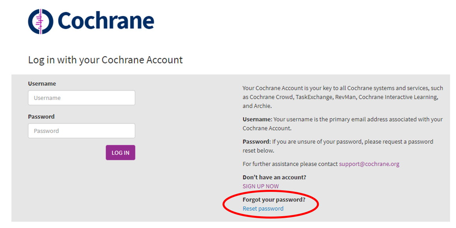Focus the Username input field
Image resolution: width=456 pixels, height=228 pixels.
tap(82, 98)
